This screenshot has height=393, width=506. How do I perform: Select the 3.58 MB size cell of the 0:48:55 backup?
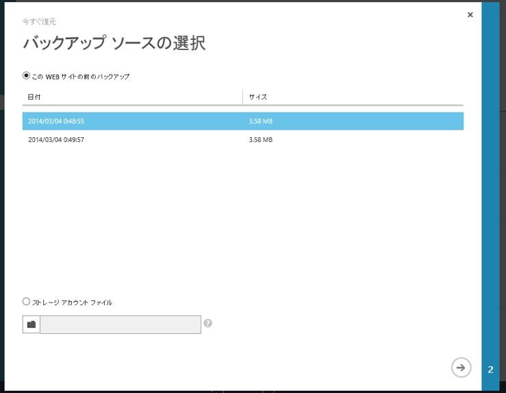(260, 121)
